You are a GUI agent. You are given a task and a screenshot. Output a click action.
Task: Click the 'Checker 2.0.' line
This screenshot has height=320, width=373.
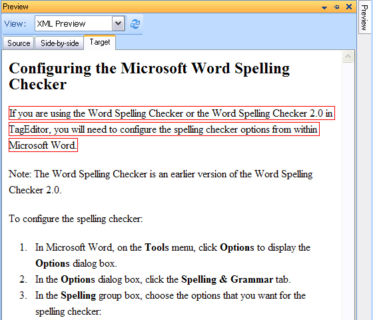[x=35, y=190]
